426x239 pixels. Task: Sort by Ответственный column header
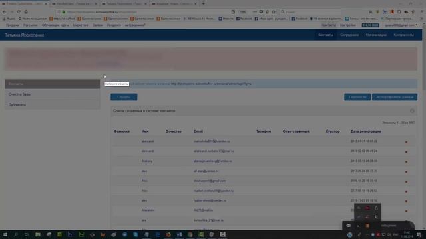(x=296, y=131)
